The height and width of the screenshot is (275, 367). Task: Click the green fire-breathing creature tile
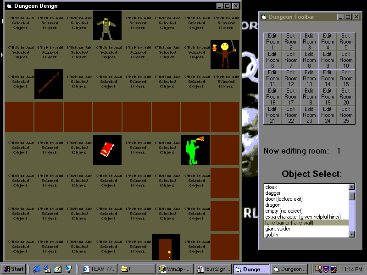pos(195,150)
